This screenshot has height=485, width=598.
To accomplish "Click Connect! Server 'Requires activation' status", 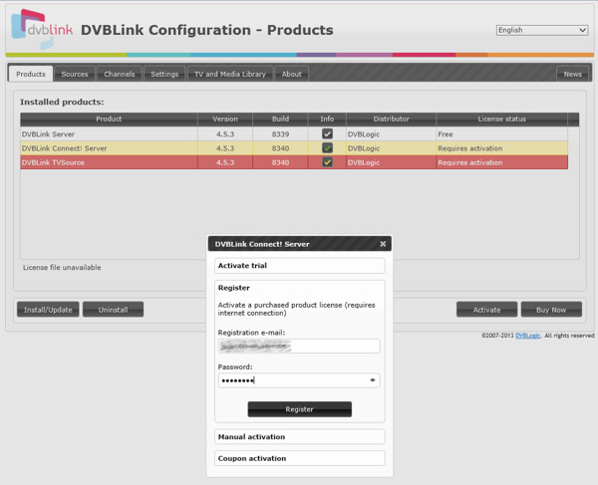I will [502, 147].
